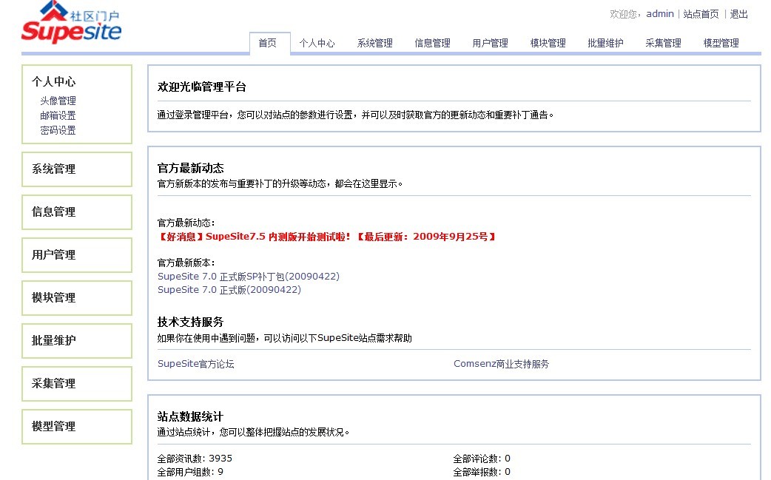Expand sidebar 采集管理 section

pos(77,384)
